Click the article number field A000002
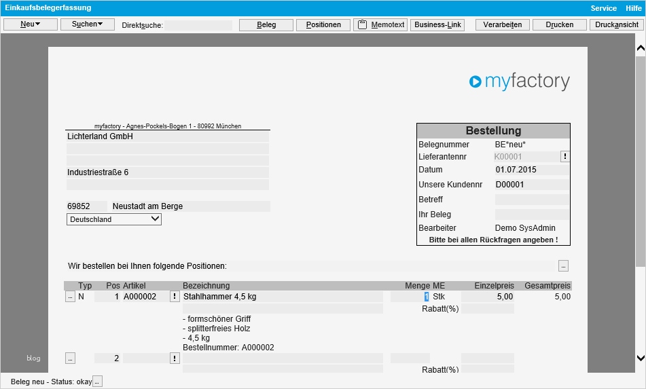The width and height of the screenshot is (646, 389). 146,297
